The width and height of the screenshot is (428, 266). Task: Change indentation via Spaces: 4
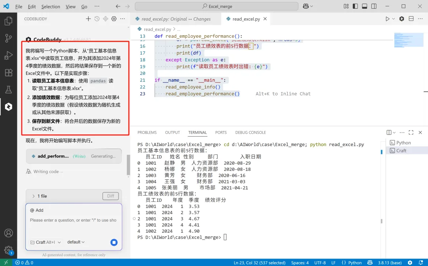click(300, 263)
